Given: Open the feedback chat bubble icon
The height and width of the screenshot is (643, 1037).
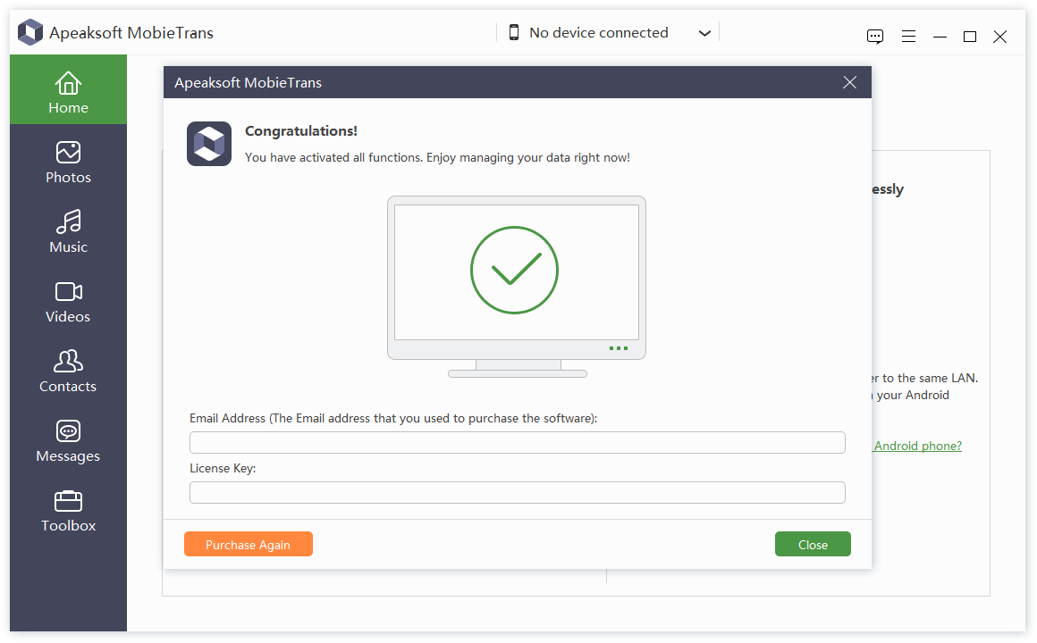Looking at the screenshot, I should click(x=874, y=37).
